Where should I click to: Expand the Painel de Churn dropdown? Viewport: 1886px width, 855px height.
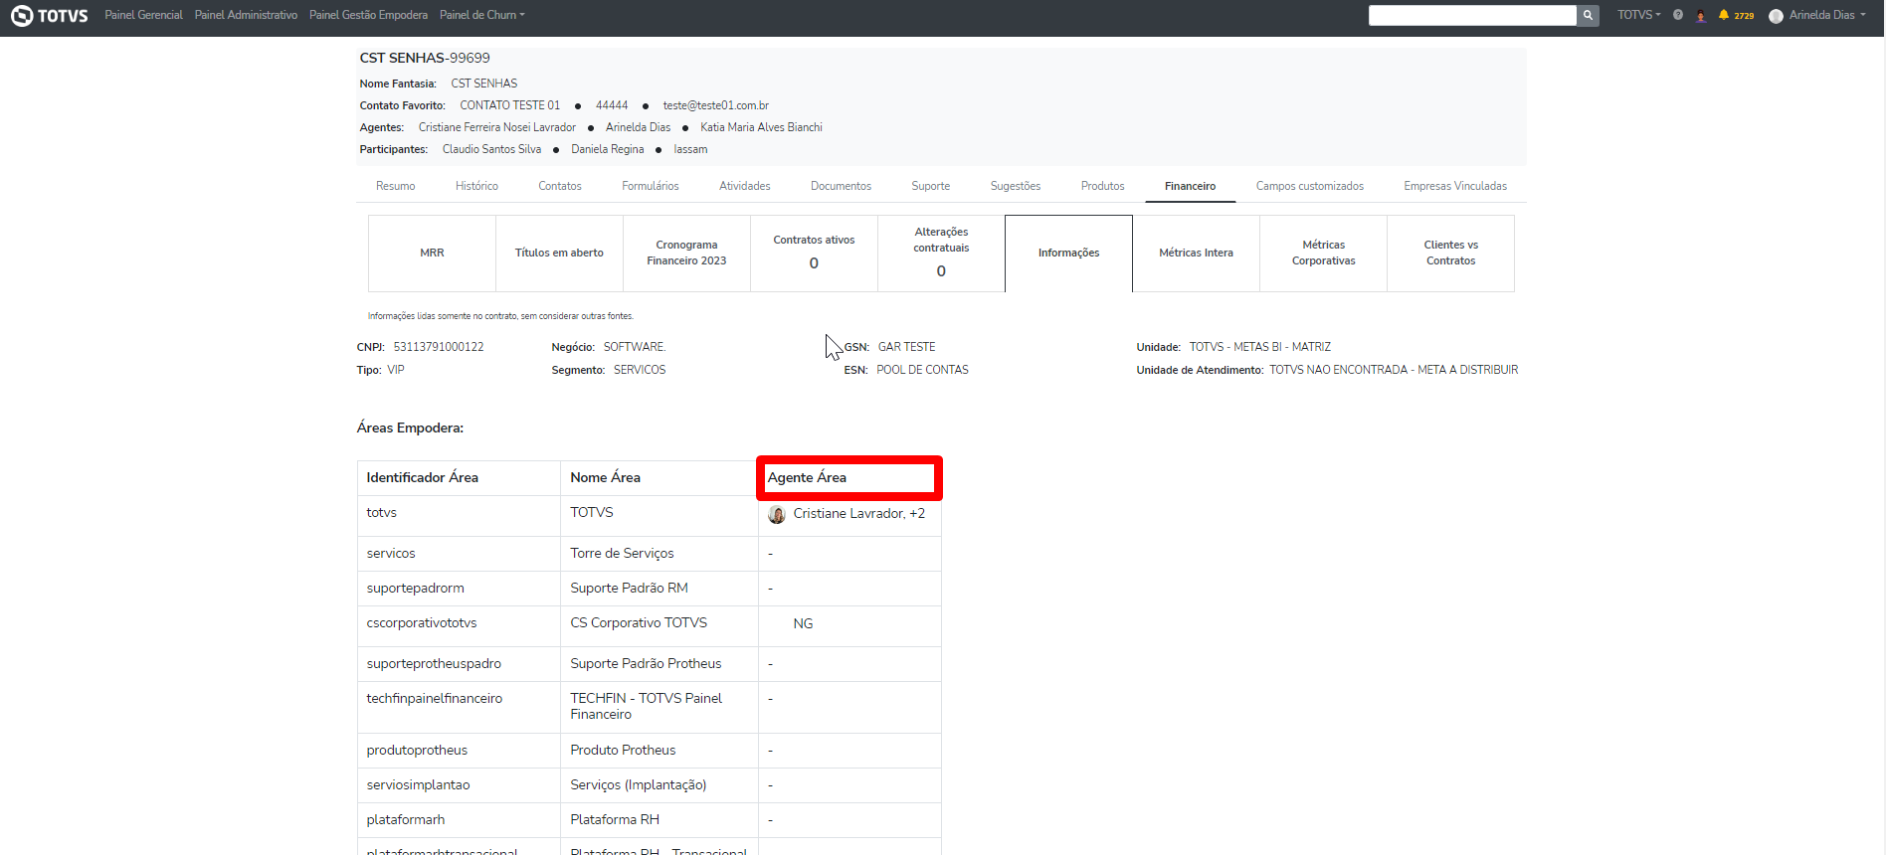tap(482, 15)
